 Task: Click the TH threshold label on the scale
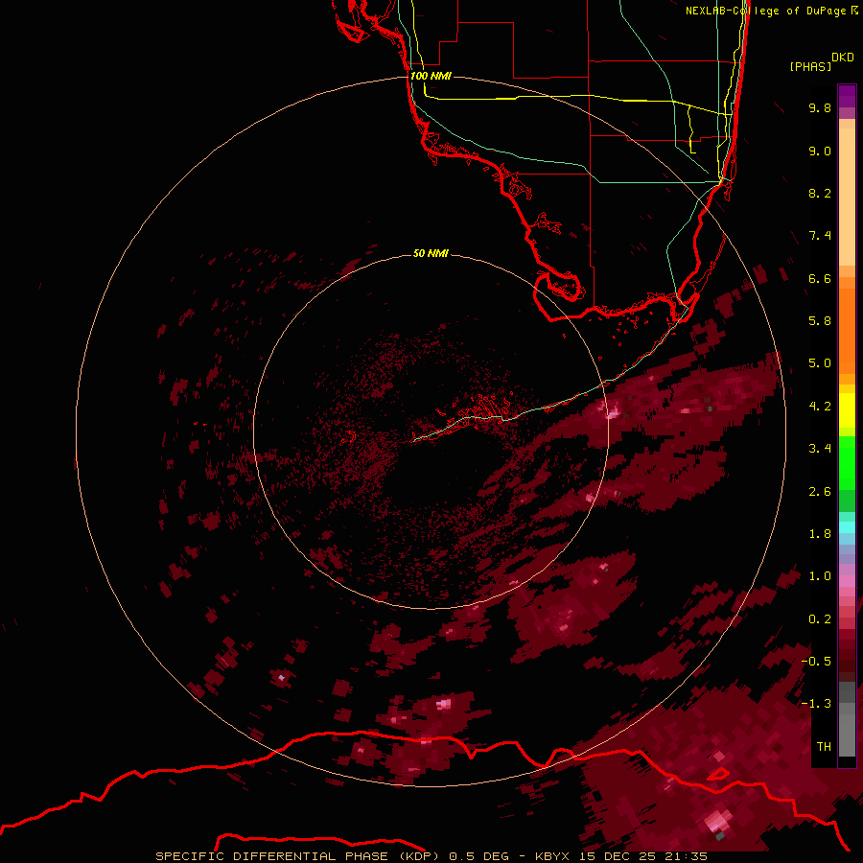coord(824,747)
